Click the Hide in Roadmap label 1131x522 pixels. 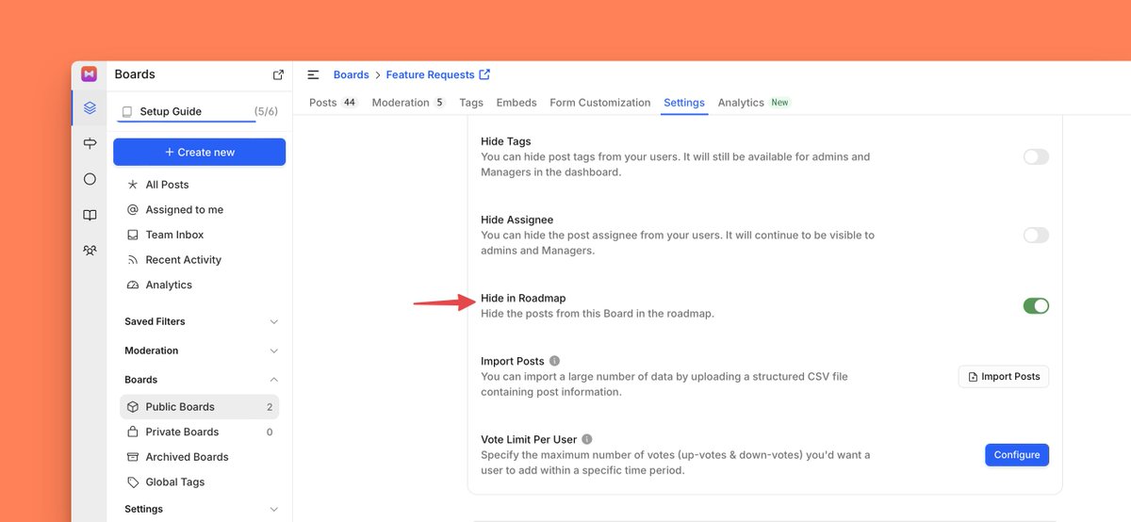click(523, 299)
